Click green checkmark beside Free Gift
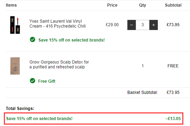This screenshot has width=190, height=126. coord(33,81)
